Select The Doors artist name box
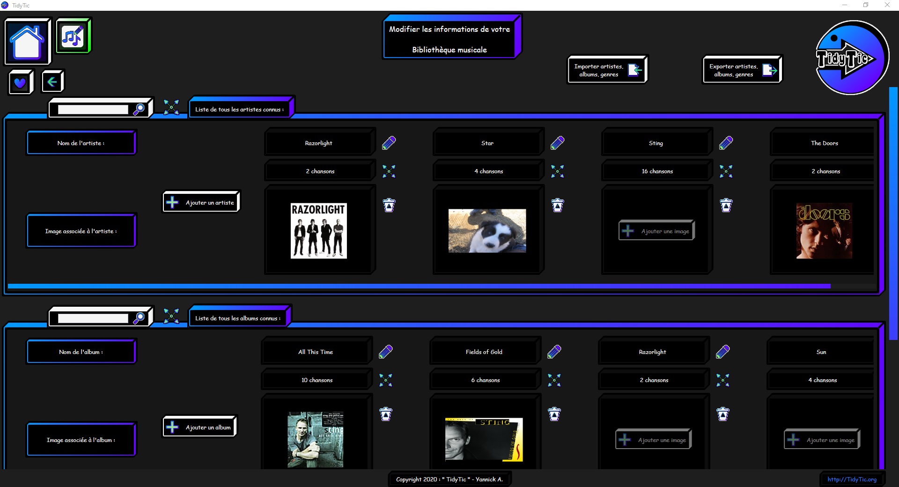 point(822,142)
